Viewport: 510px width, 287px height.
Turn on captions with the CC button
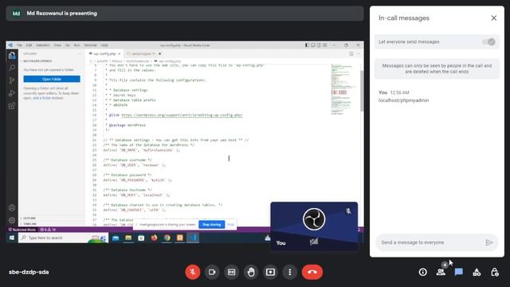232,272
